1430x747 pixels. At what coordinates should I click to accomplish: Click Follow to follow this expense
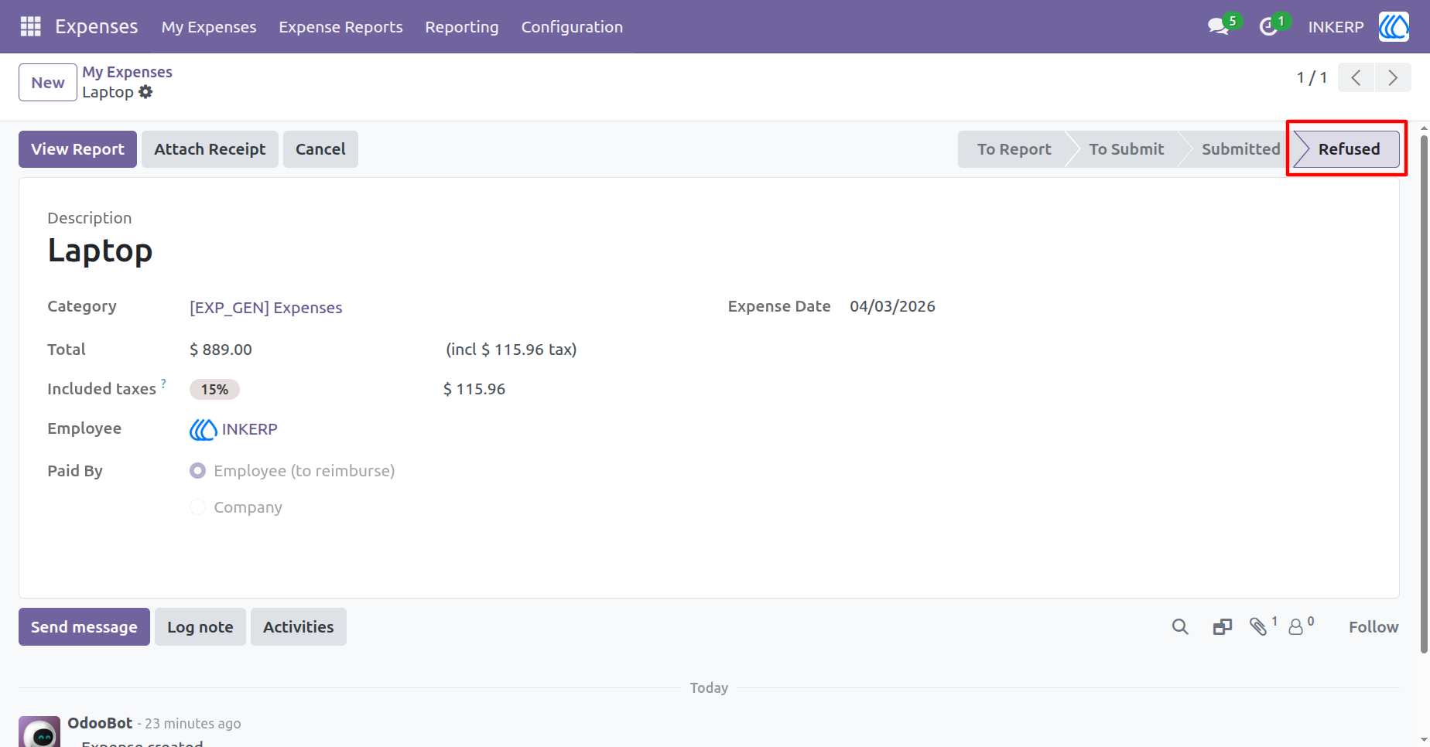[1374, 627]
